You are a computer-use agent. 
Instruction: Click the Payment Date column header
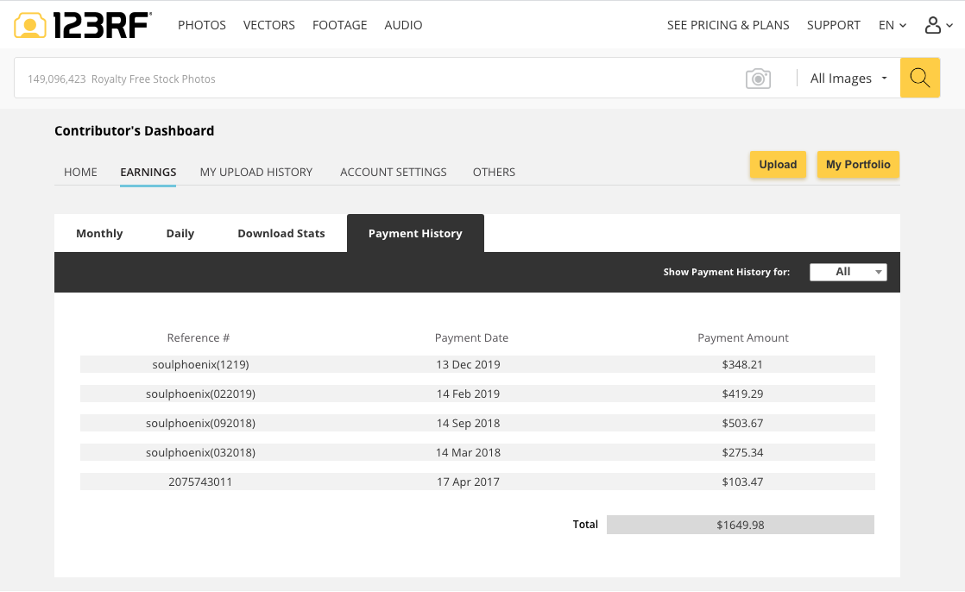(x=471, y=337)
